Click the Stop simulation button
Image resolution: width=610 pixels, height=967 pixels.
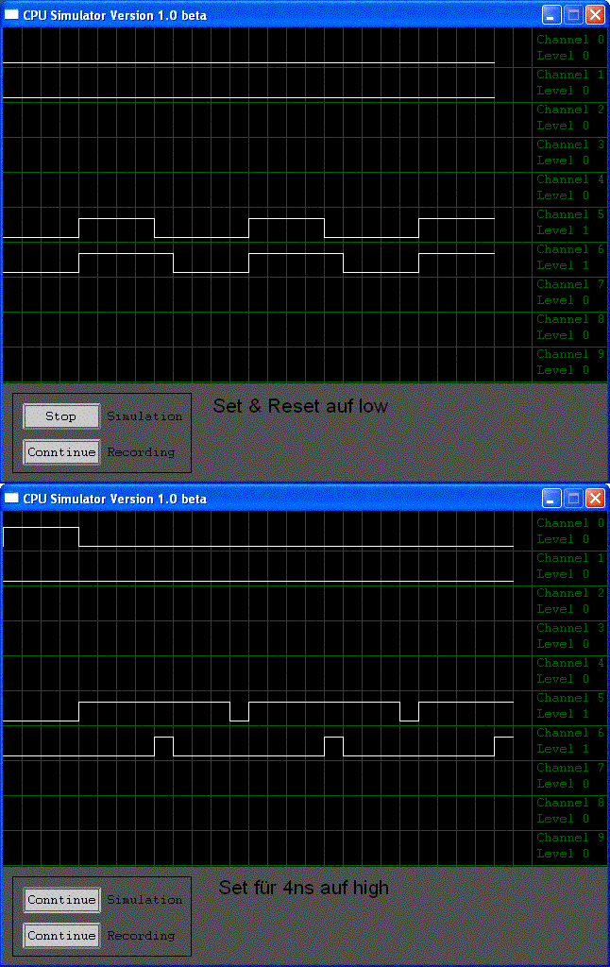(x=61, y=416)
